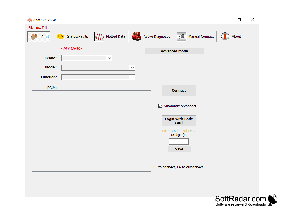This screenshot has width=284, height=213.
Task: Show the About tab
Action: coord(231,36)
